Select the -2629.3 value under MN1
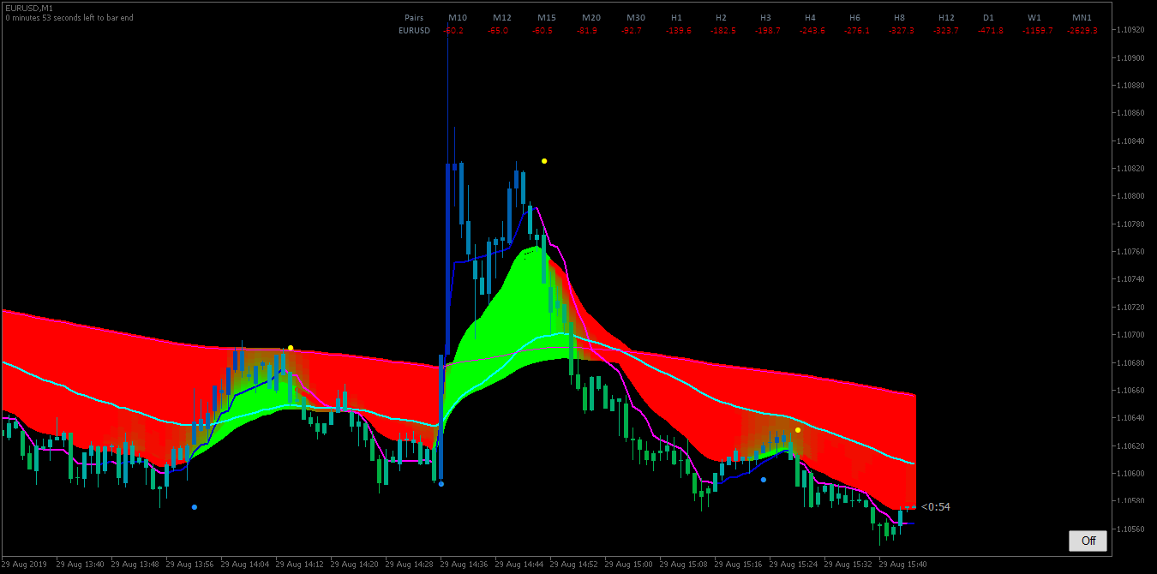The width and height of the screenshot is (1157, 574). coord(1082,31)
